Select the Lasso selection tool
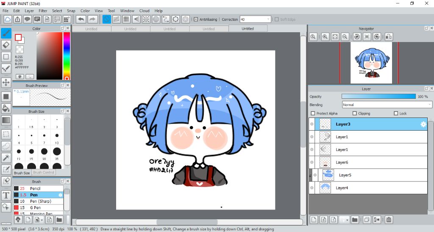Screen dimensions: 434x232 click(x=6, y=146)
